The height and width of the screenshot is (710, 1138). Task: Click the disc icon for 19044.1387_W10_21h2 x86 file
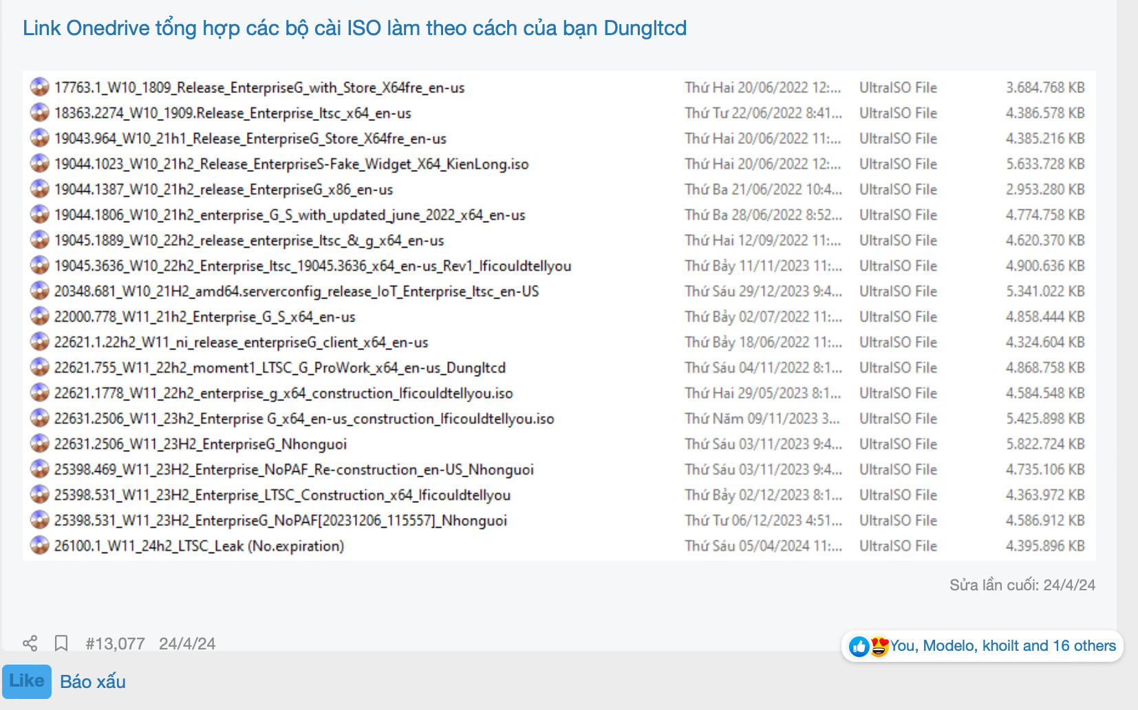click(40, 189)
